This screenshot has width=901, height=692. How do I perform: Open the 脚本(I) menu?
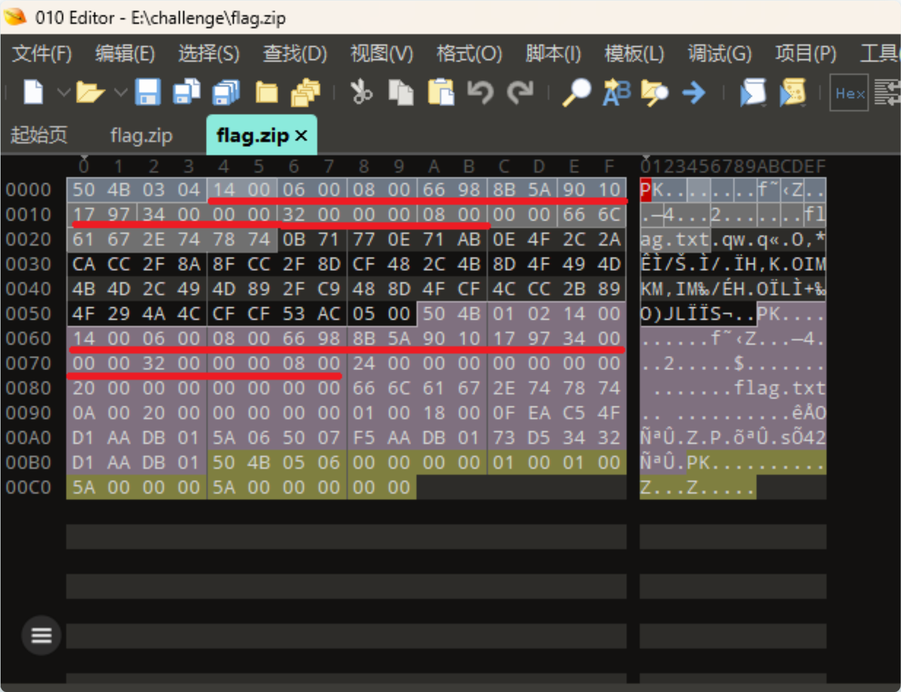pyautogui.click(x=553, y=54)
